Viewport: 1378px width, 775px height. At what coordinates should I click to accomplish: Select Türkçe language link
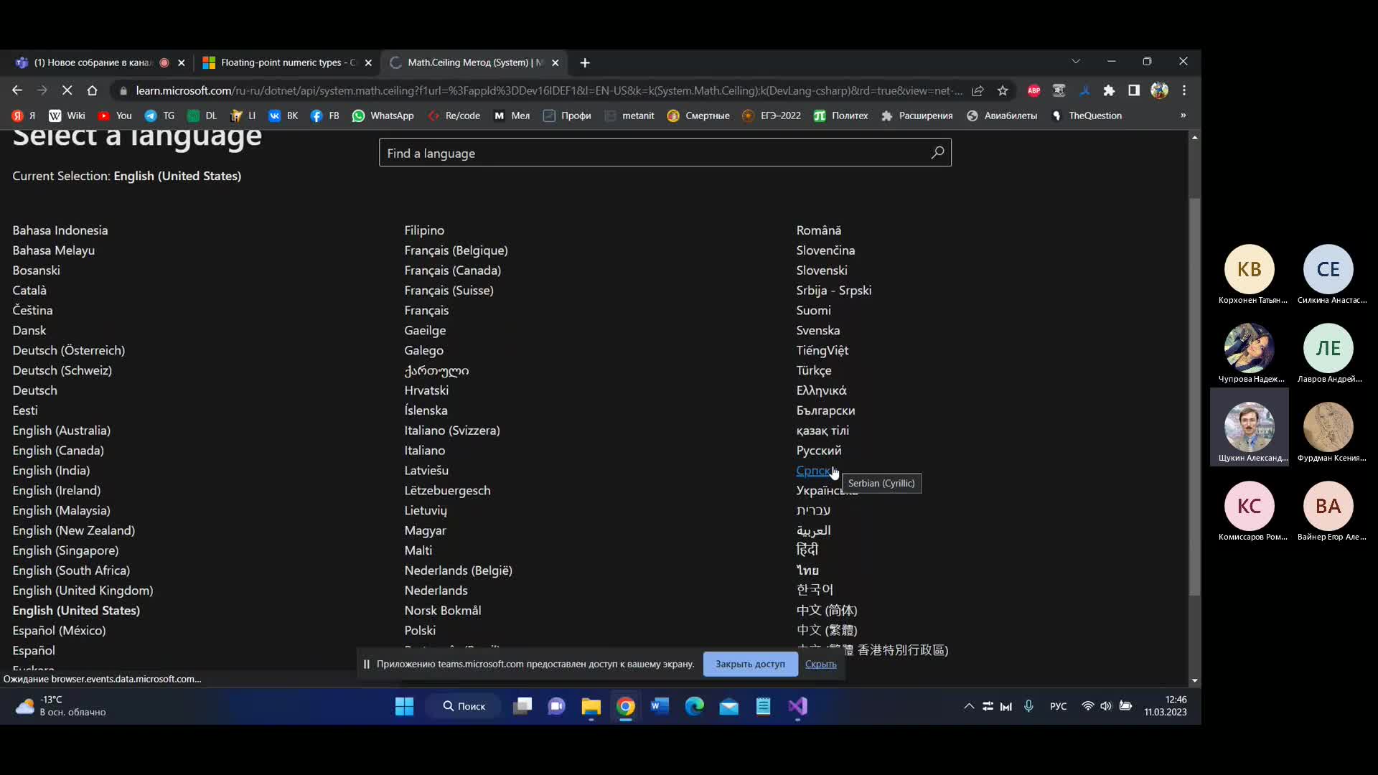pyautogui.click(x=814, y=370)
